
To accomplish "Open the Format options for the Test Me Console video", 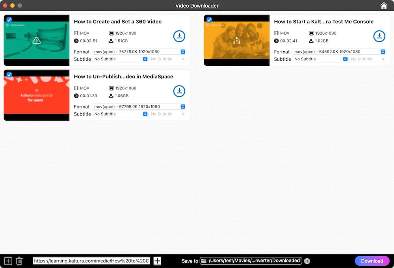I will (383, 51).
